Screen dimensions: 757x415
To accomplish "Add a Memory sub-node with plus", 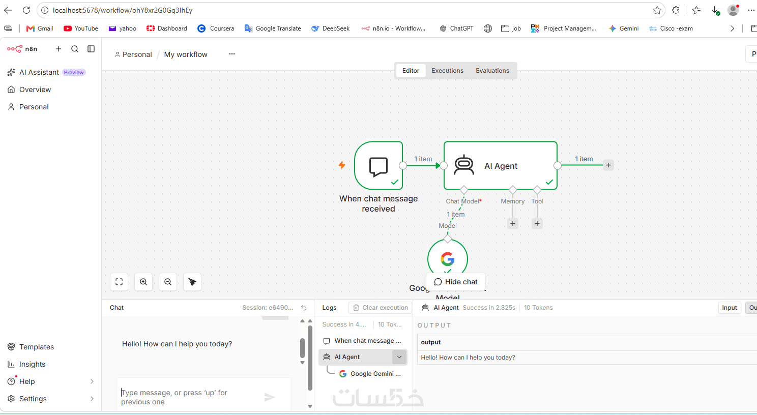I will click(513, 224).
